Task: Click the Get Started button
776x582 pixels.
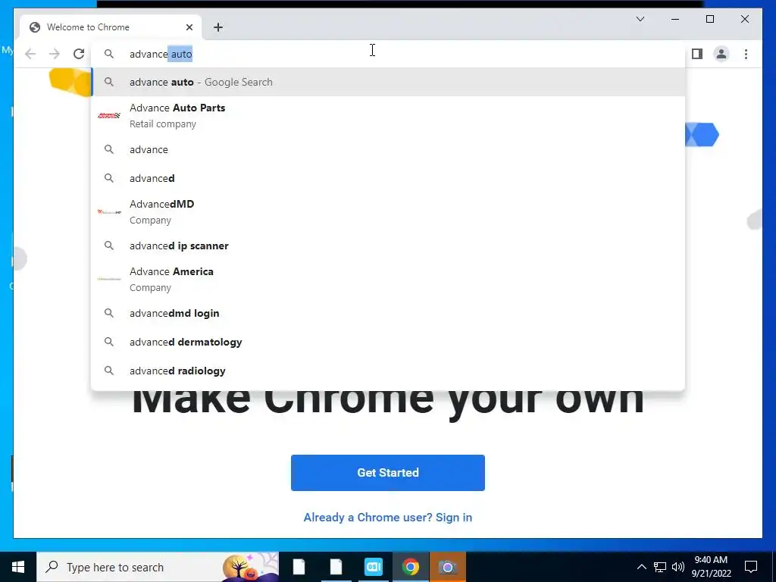Action: click(x=388, y=473)
